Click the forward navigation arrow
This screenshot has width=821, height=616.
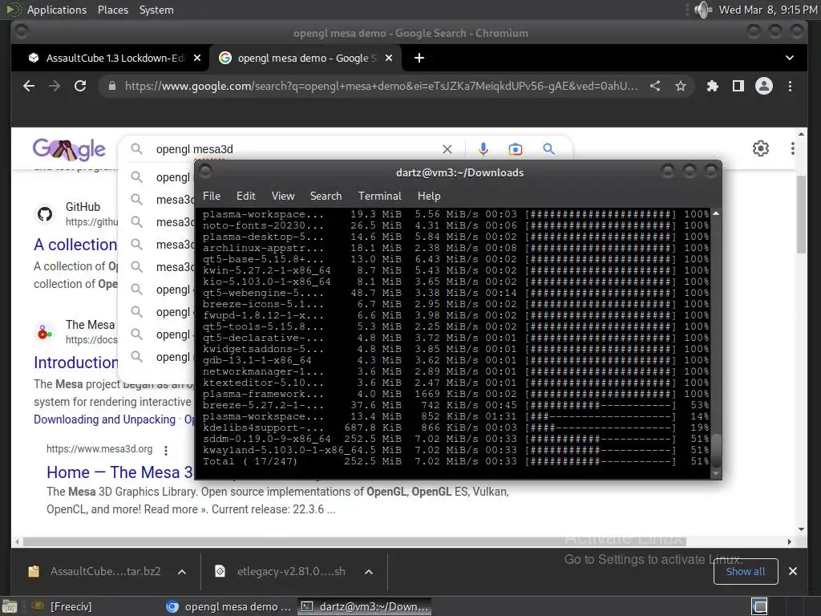(55, 86)
